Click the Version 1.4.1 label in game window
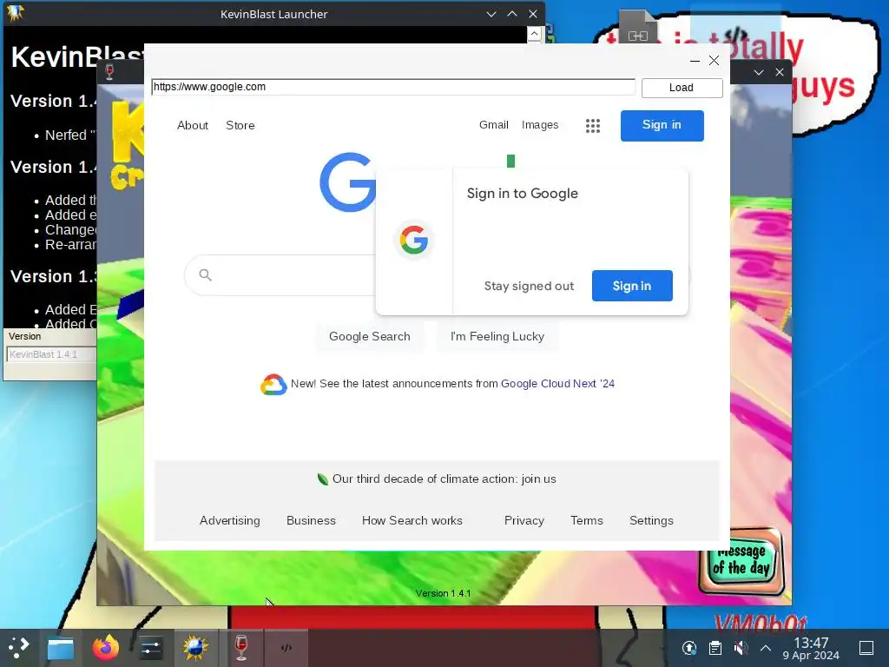 pos(443,593)
